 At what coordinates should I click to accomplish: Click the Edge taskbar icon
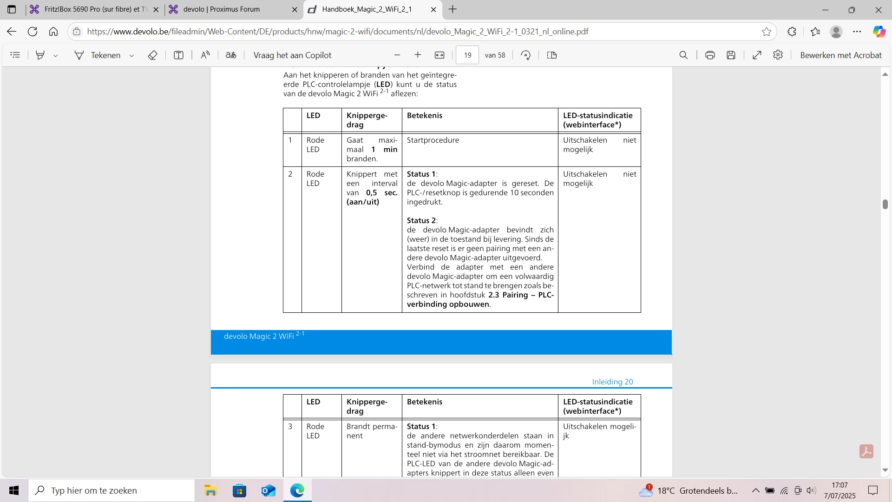[x=297, y=490]
